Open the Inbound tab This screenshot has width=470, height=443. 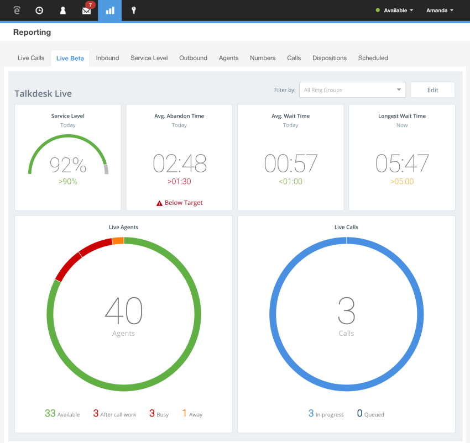click(x=107, y=58)
